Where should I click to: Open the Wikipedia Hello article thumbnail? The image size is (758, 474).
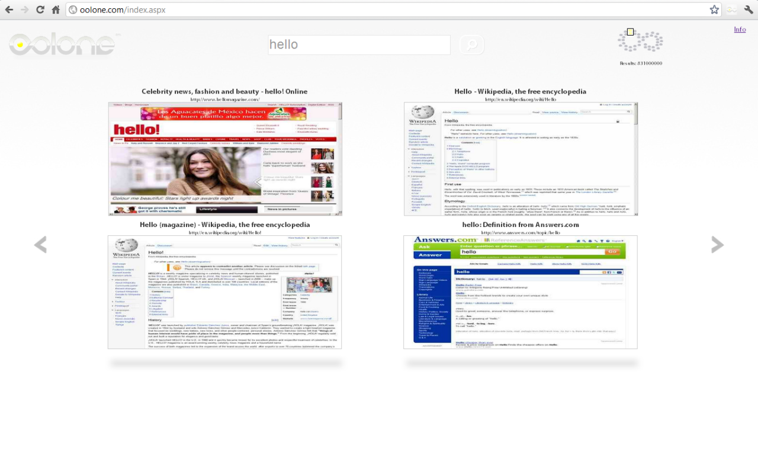[x=521, y=159]
